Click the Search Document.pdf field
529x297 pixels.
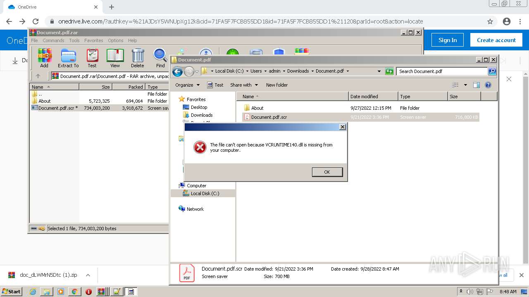(x=442, y=71)
